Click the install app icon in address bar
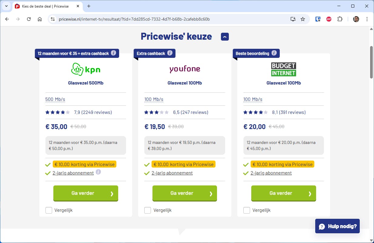Screen dimensions: 374x243 pyautogui.click(x=293, y=19)
